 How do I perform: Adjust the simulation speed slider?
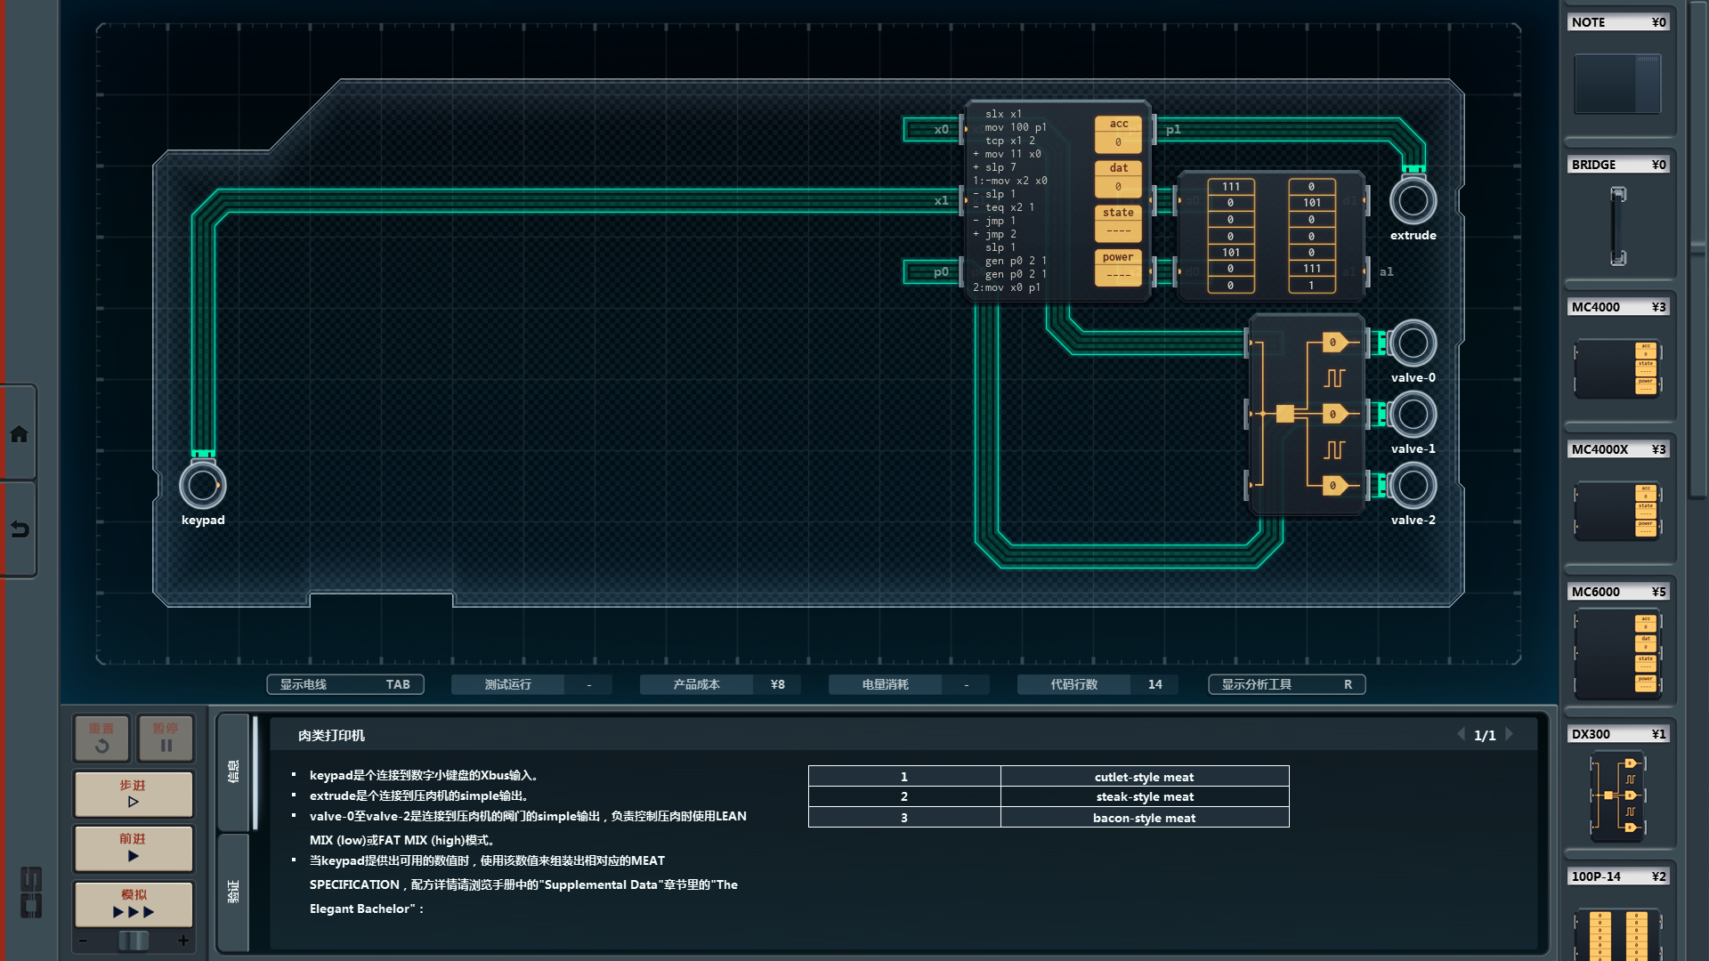tap(134, 941)
